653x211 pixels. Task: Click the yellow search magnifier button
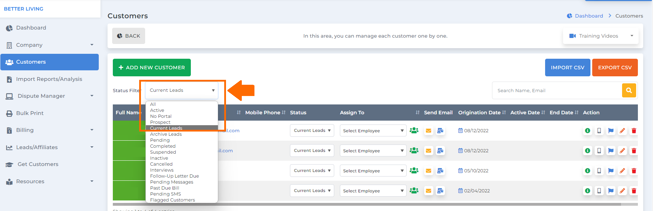coord(629,90)
